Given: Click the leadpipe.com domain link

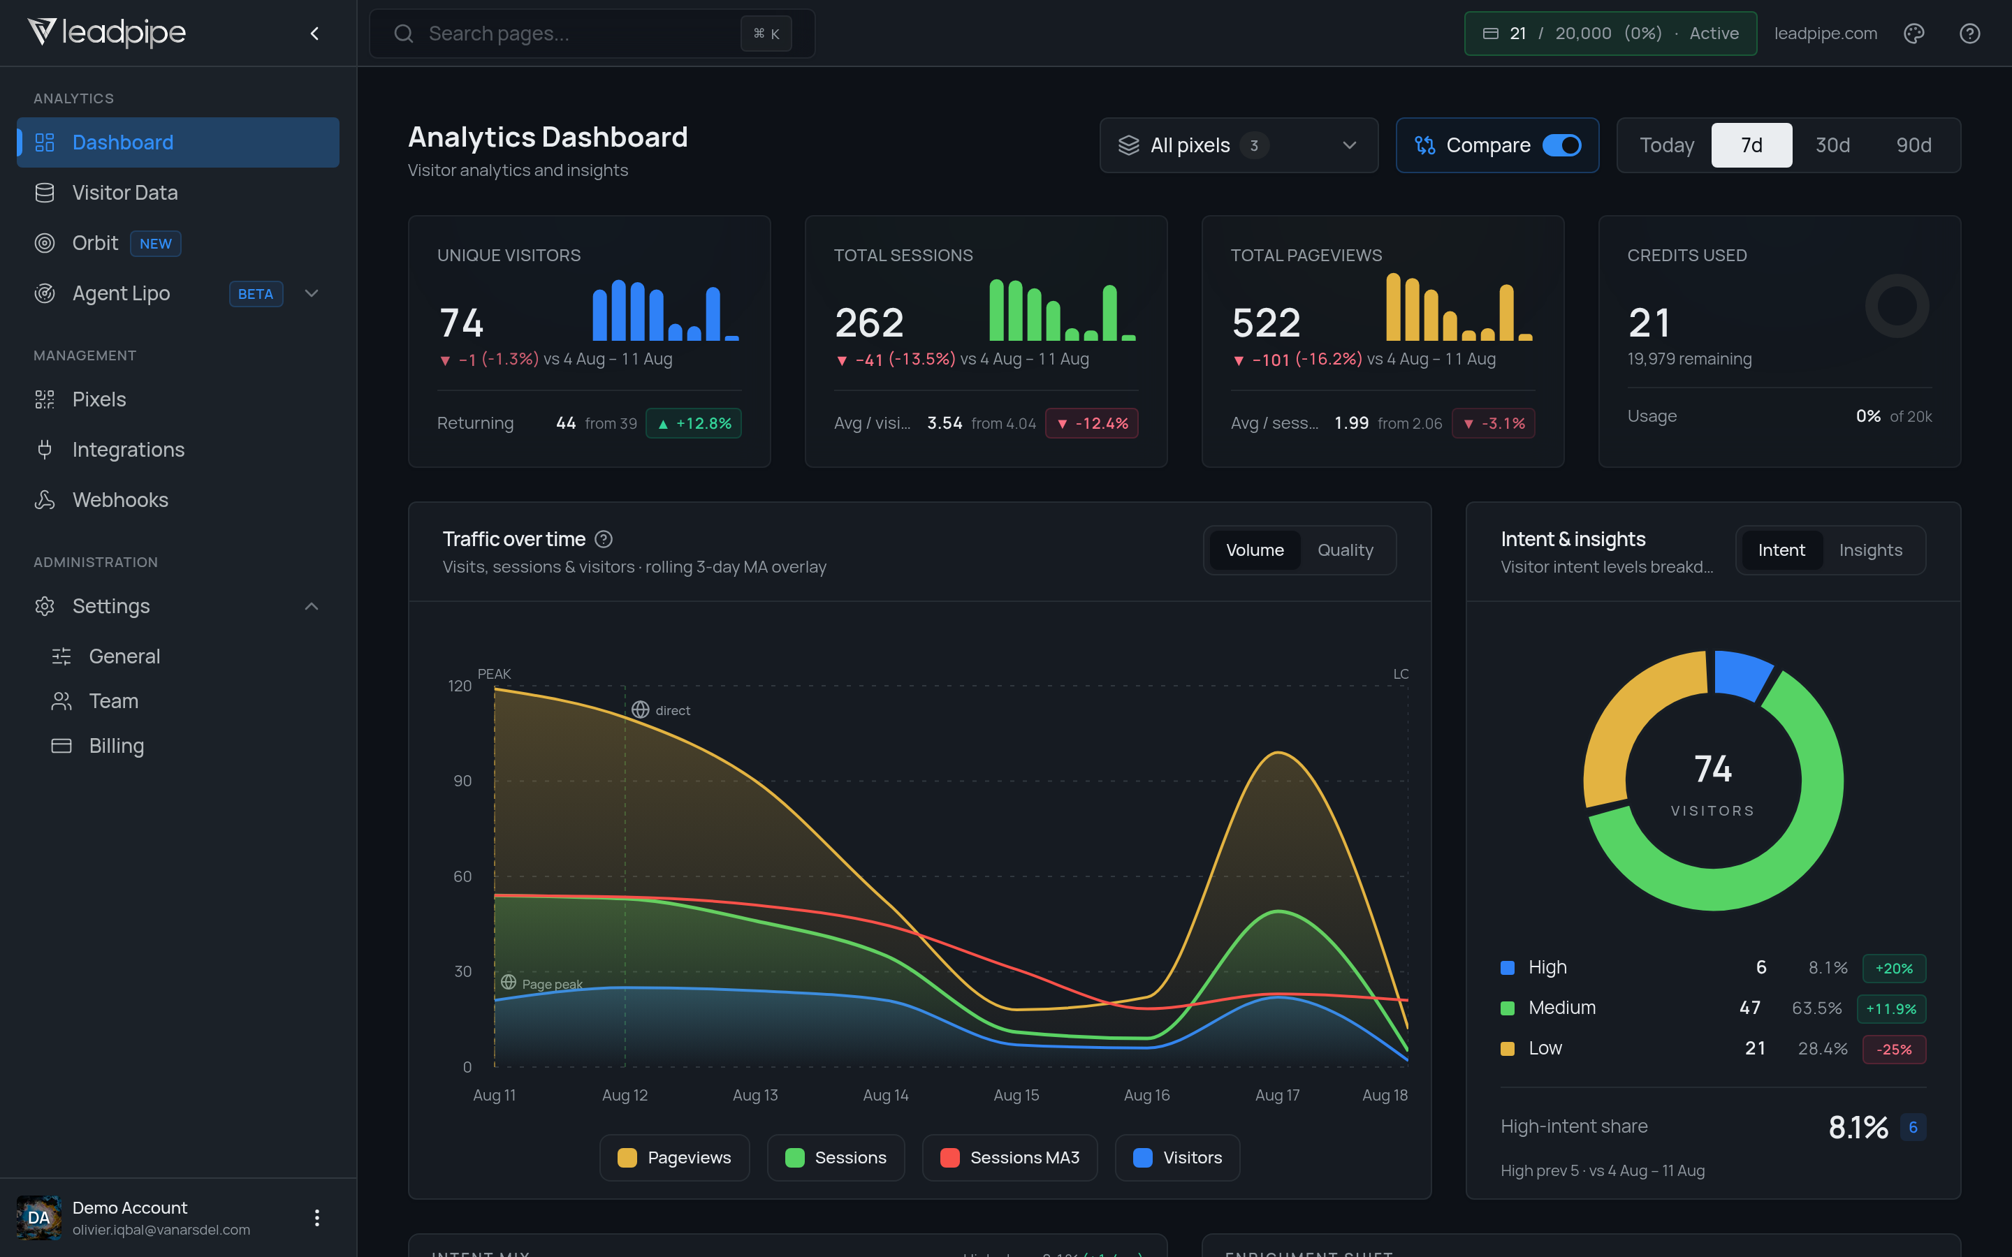Looking at the screenshot, I should [x=1825, y=34].
